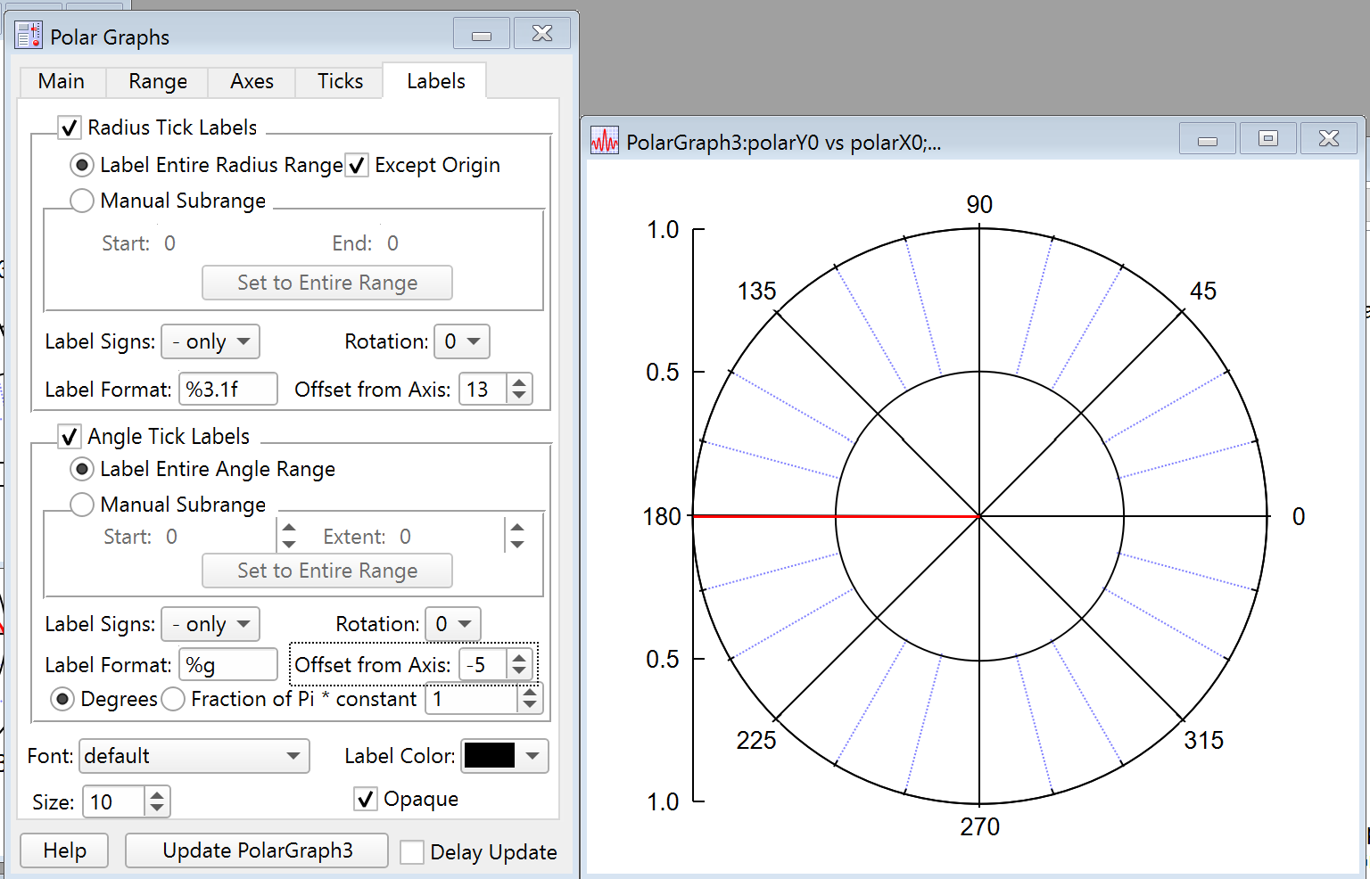Viewport: 1370px width, 879px height.
Task: Open the Font dropdown
Action: pyautogui.click(x=194, y=756)
